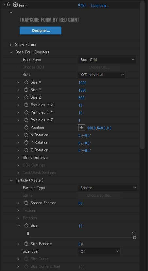148x271 pixels.
Task: Click the Position crosshair point picker
Action: coord(82,128)
